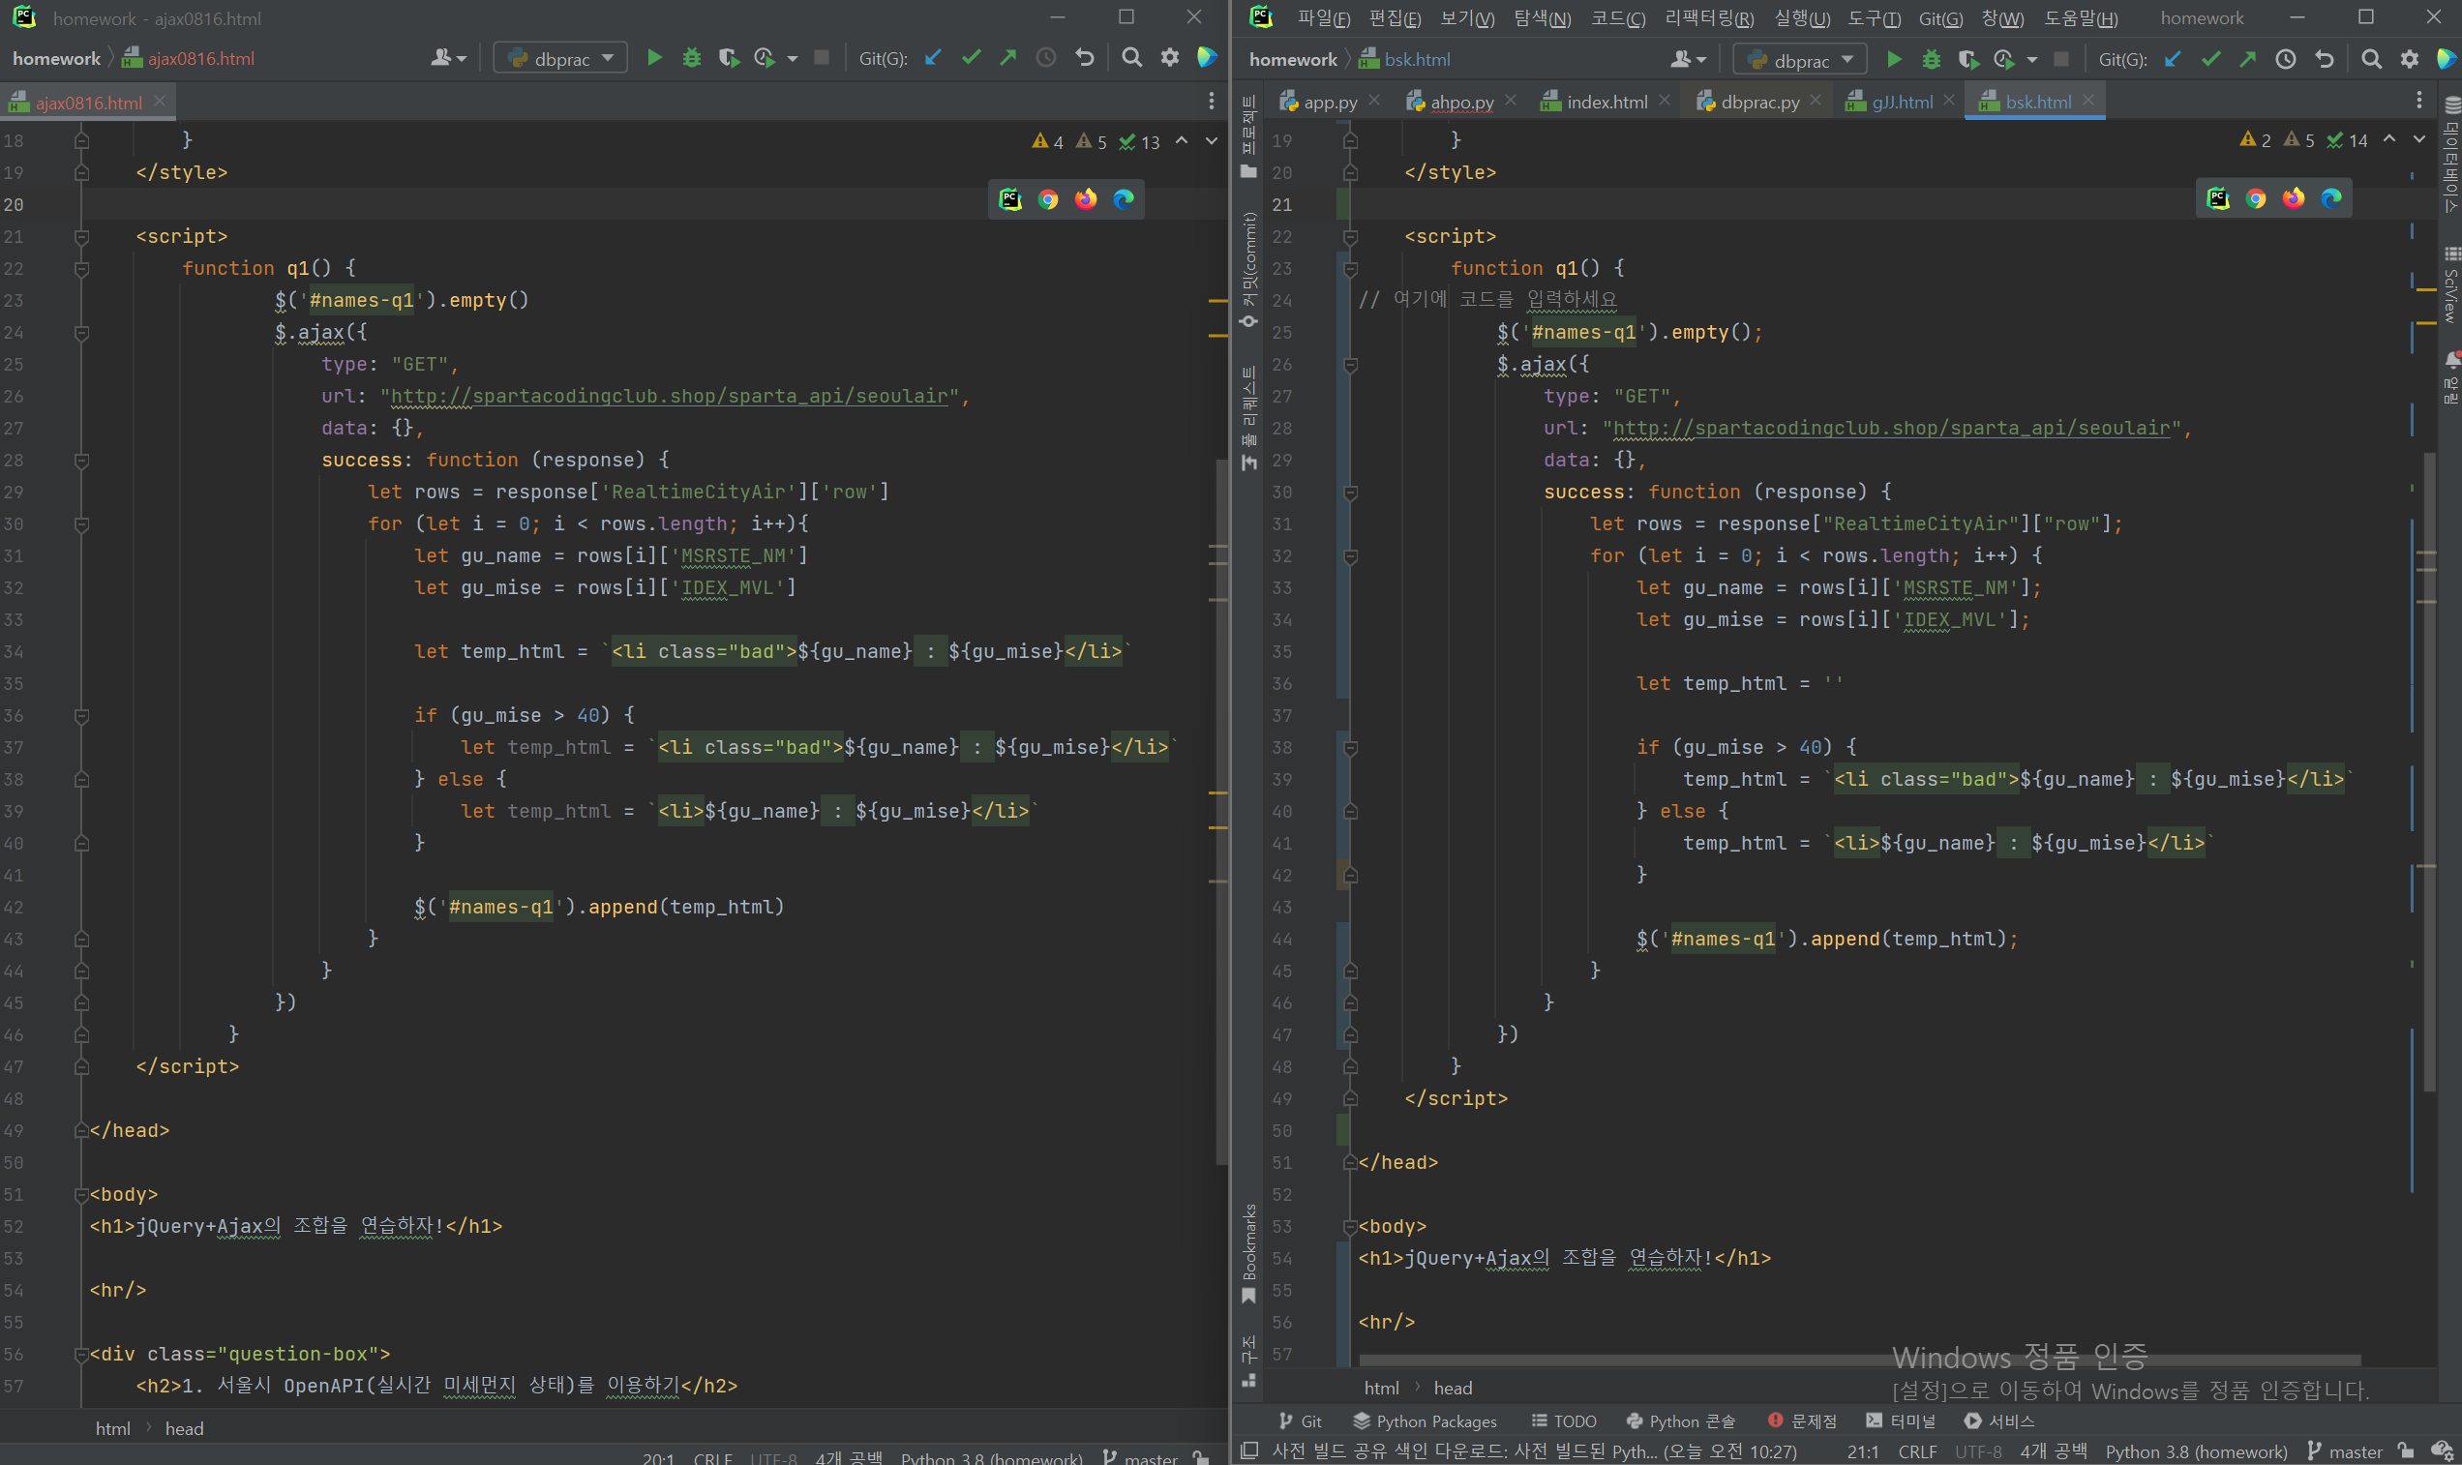Open ajax0816.html preview in Firefox
The image size is (2462, 1465).
point(1086,199)
